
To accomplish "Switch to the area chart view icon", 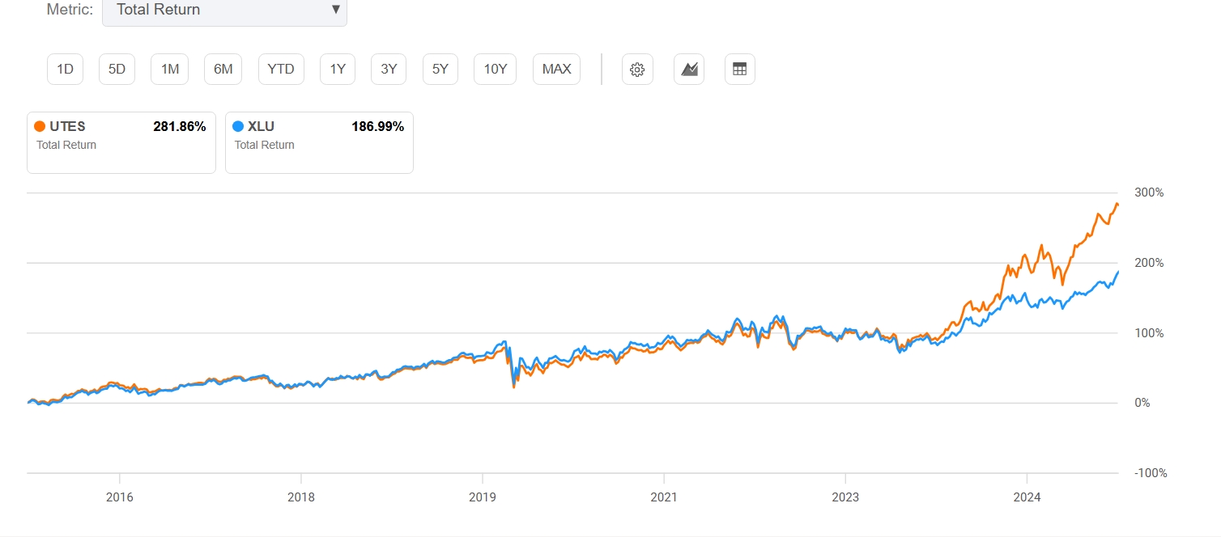I will [689, 70].
